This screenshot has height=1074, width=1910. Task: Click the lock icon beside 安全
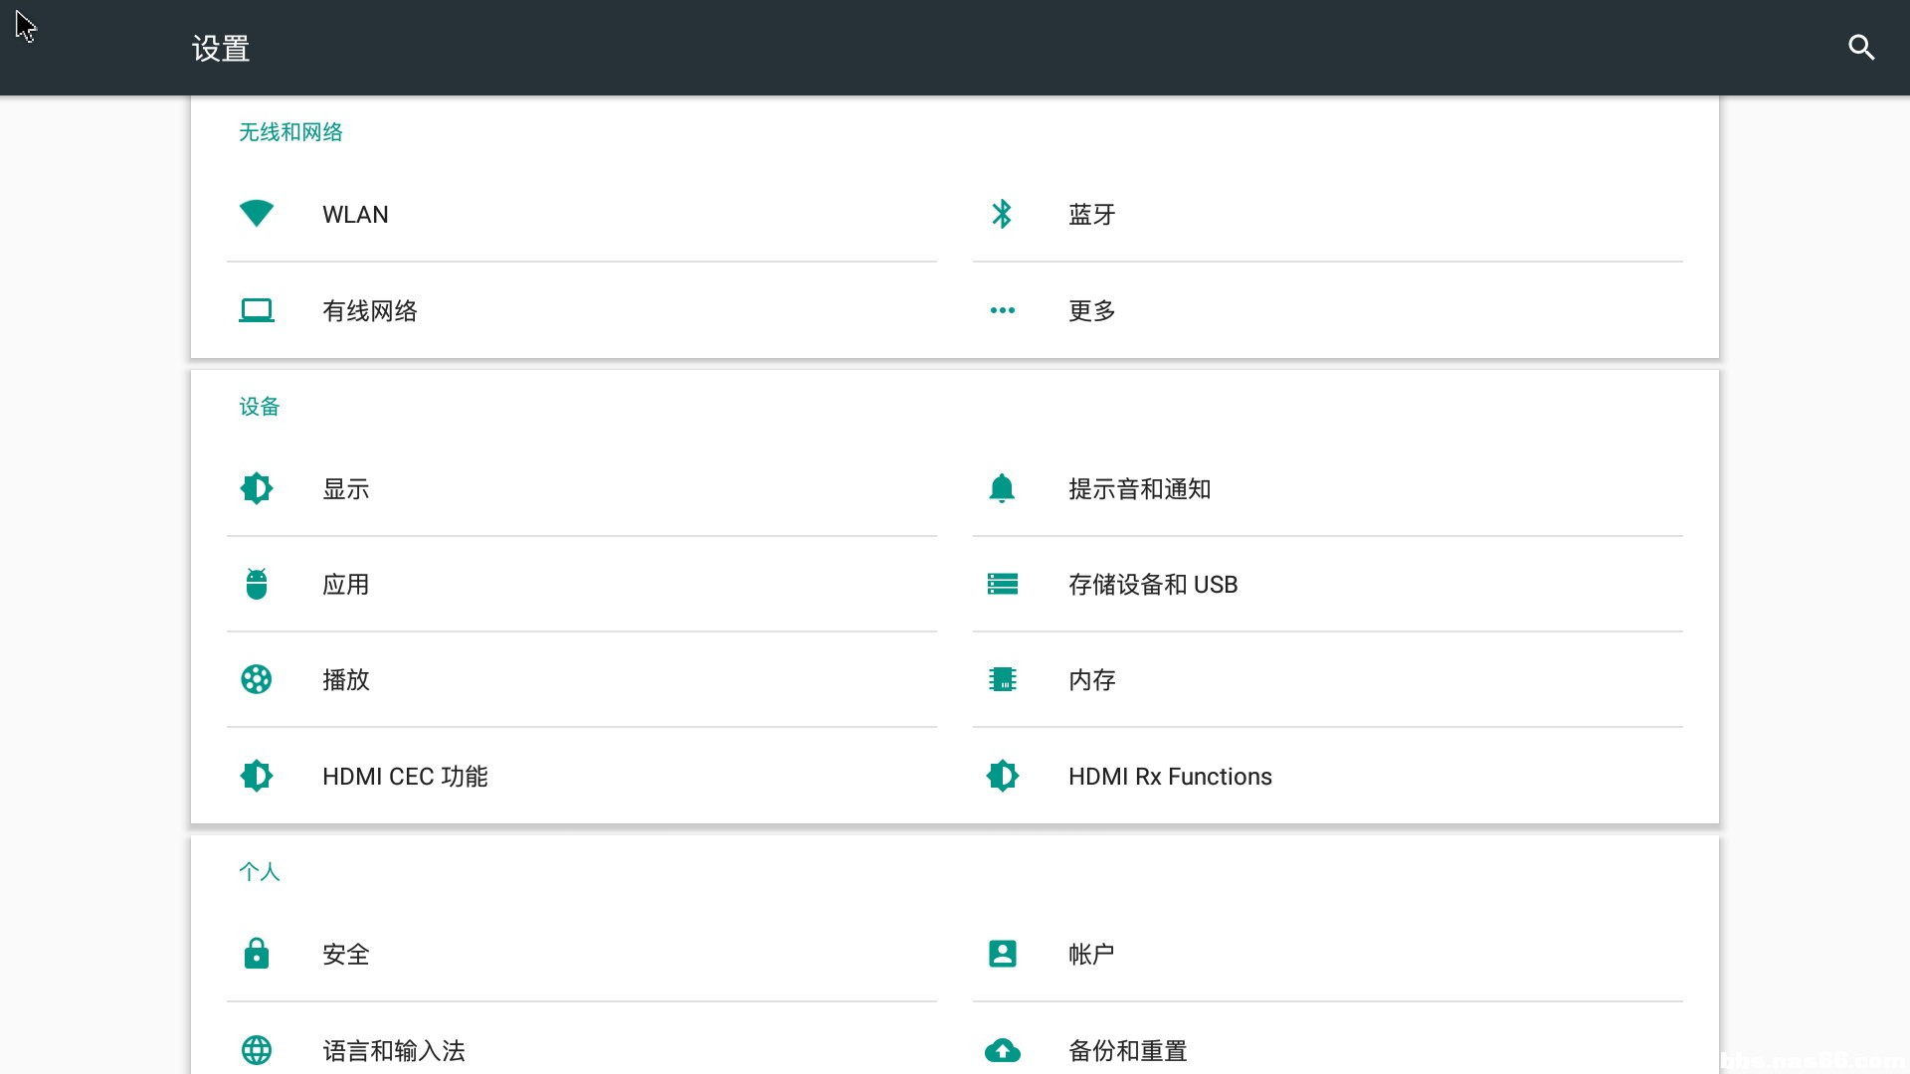click(x=257, y=953)
